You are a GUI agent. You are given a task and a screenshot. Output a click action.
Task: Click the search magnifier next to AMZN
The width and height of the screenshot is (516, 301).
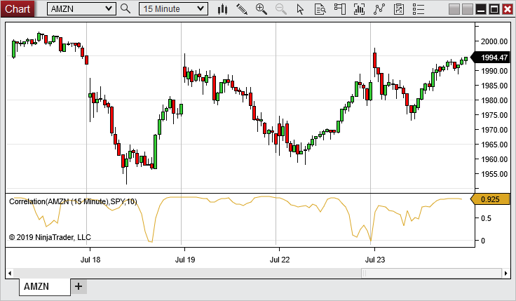pyautogui.click(x=125, y=8)
